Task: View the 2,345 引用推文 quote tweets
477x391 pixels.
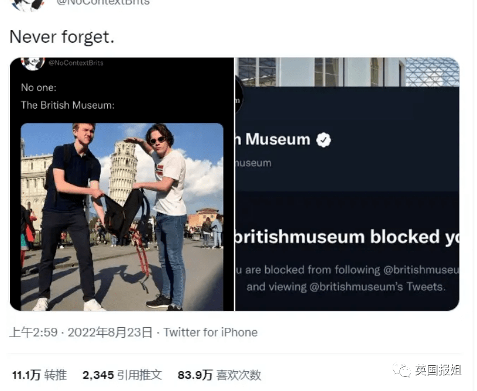Action: 122,375
